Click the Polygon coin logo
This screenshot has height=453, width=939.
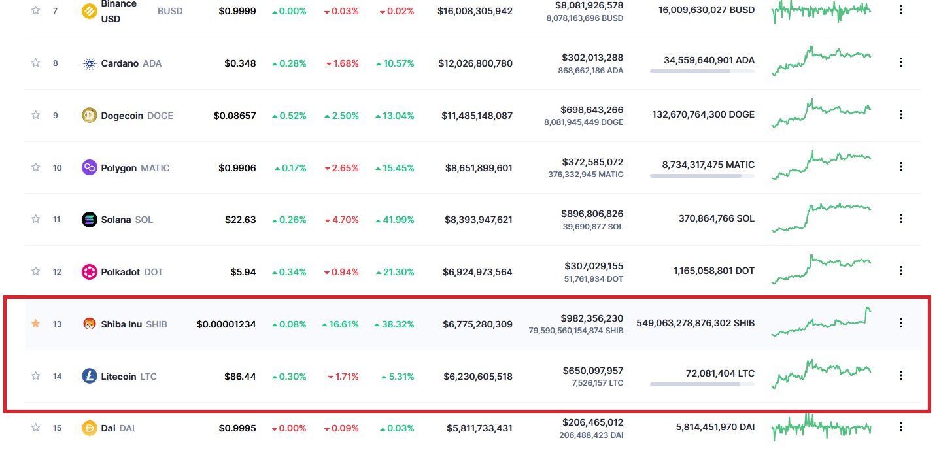(90, 168)
